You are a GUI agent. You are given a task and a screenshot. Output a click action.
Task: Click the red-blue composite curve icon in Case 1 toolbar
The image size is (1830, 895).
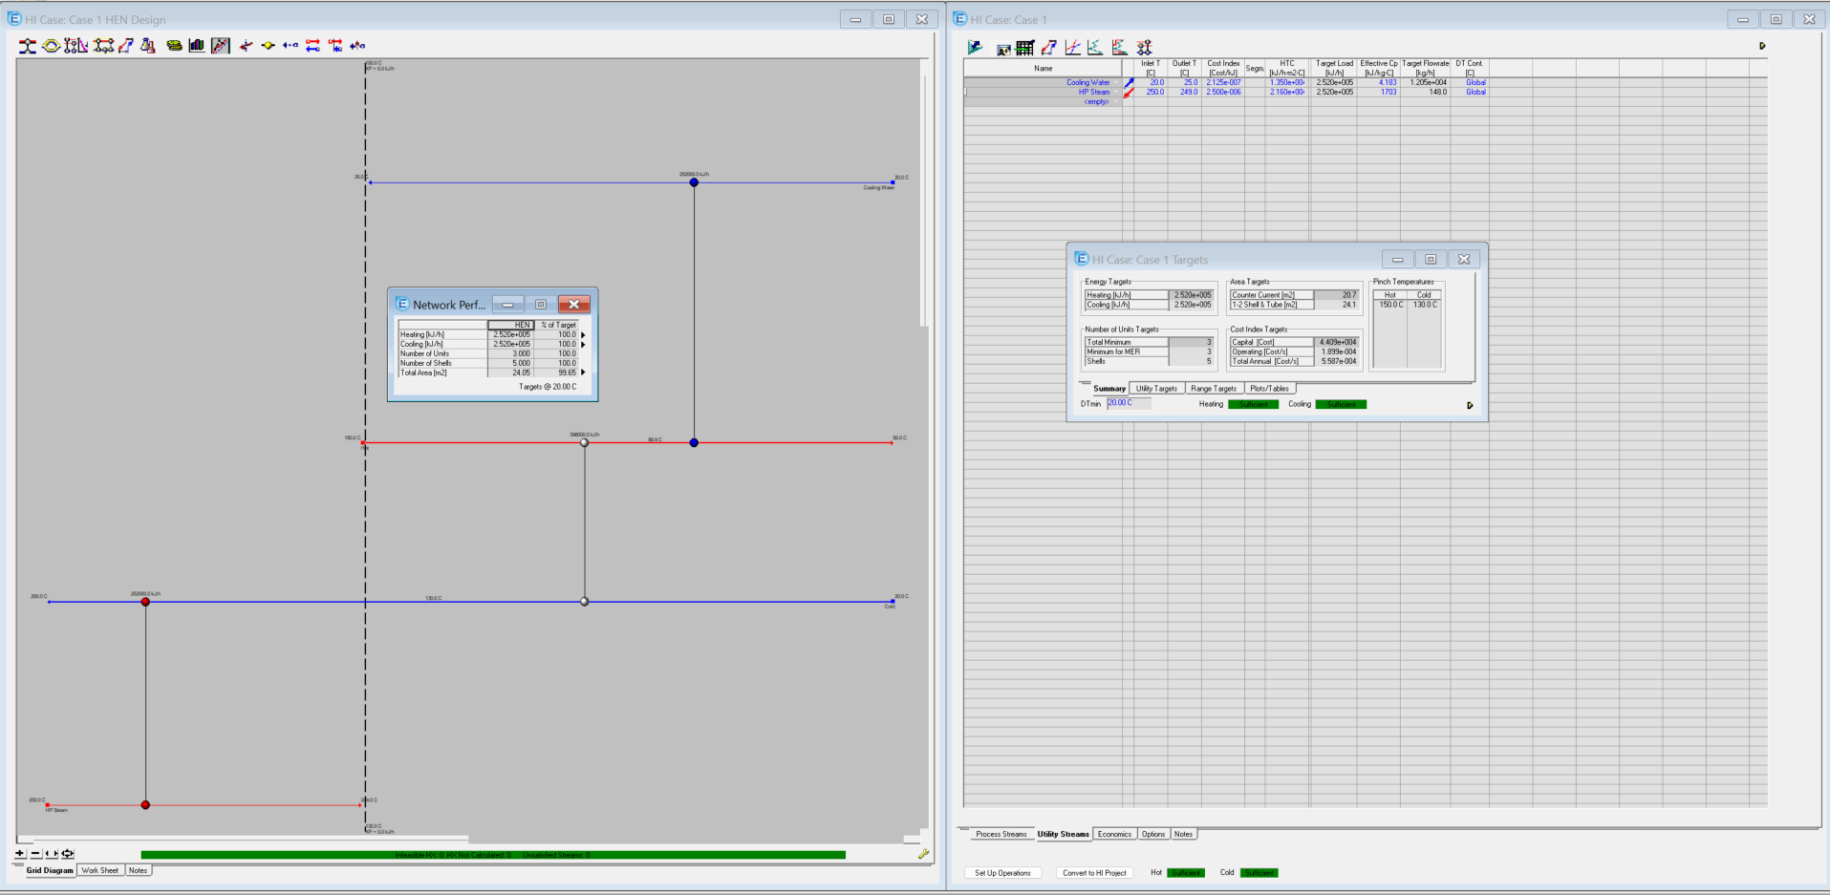tap(1049, 47)
